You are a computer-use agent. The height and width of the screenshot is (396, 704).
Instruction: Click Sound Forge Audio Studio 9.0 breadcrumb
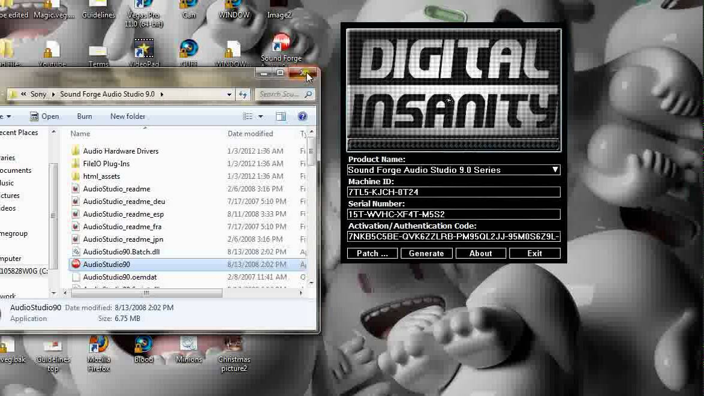coord(107,94)
